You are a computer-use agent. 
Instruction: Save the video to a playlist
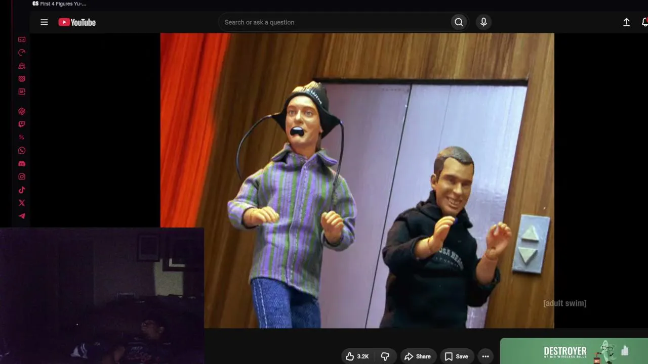coord(456,356)
